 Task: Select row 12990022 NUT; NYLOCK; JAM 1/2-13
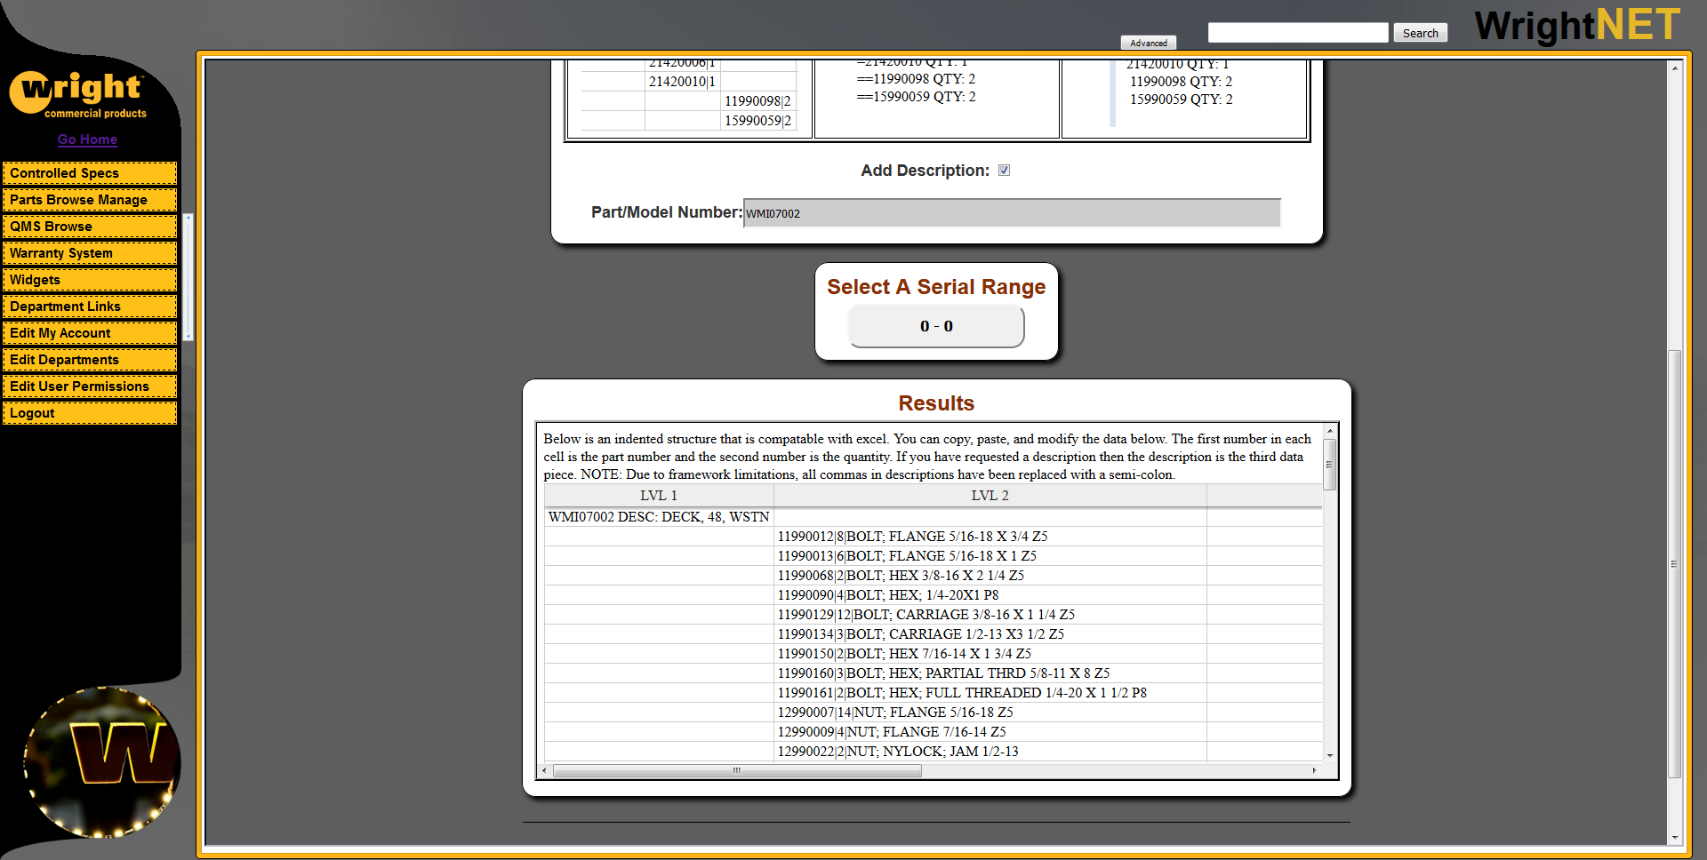click(990, 752)
